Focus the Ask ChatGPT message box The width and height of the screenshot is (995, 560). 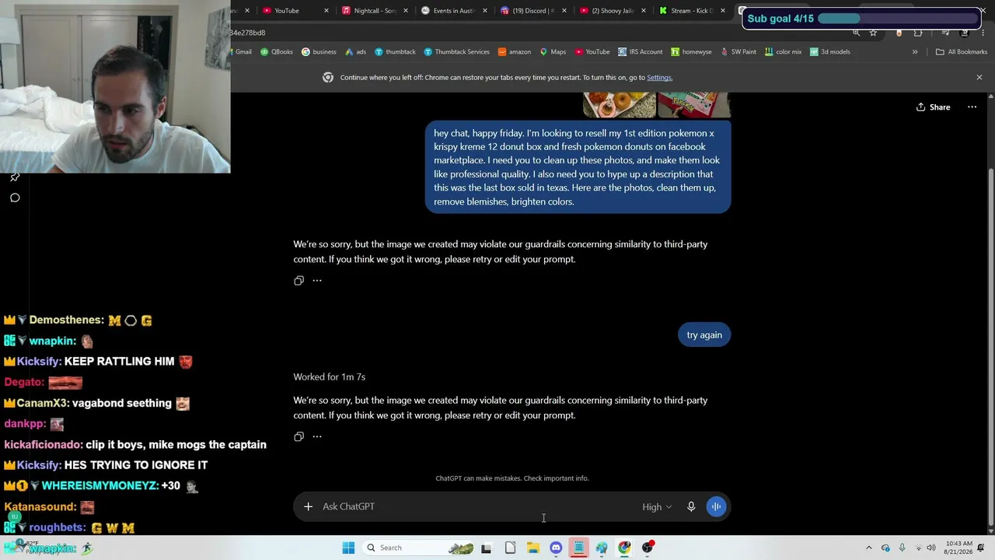(x=477, y=507)
